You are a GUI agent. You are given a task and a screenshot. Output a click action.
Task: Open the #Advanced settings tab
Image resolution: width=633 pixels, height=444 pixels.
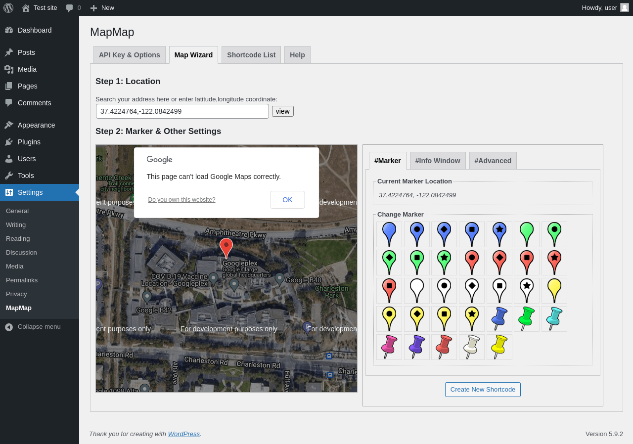point(493,161)
